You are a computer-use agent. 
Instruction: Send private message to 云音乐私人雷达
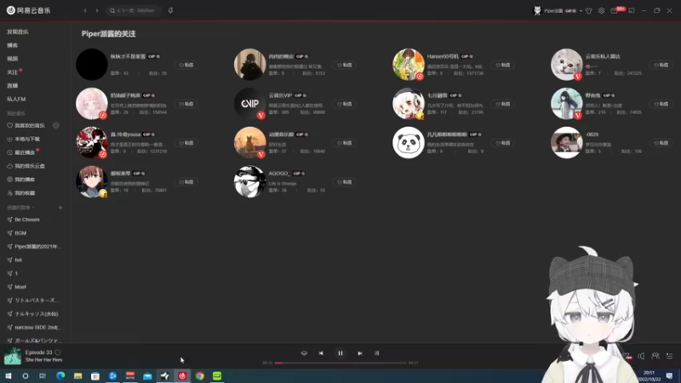661,66
